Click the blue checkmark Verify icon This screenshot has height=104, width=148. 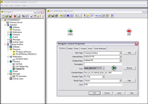pyautogui.click(x=31, y=16)
